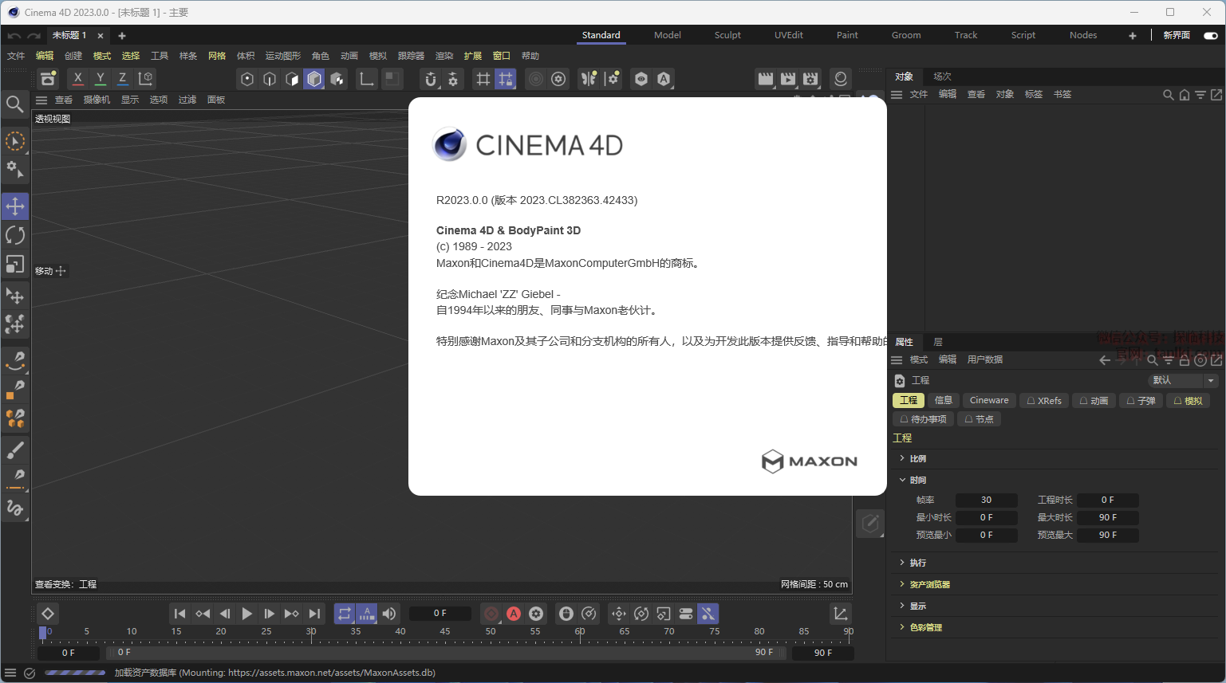
Task: Click the record active objects button
Action: [x=491, y=614]
